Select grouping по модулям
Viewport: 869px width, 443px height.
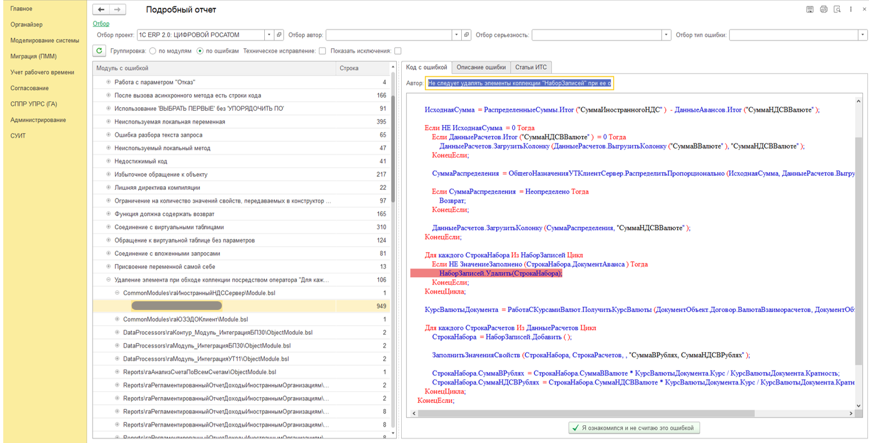point(153,51)
